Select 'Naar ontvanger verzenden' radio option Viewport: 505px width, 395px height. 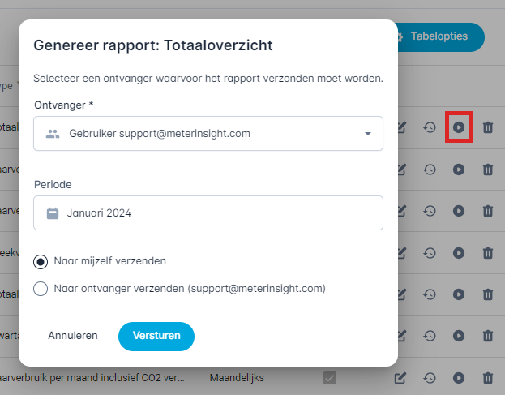coord(41,289)
